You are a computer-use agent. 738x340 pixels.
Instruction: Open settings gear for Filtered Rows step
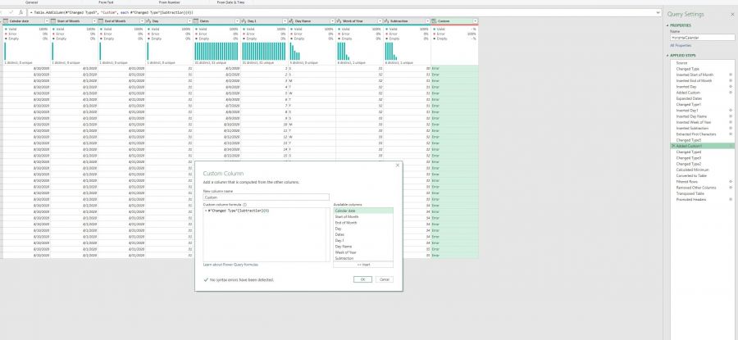[x=731, y=182]
